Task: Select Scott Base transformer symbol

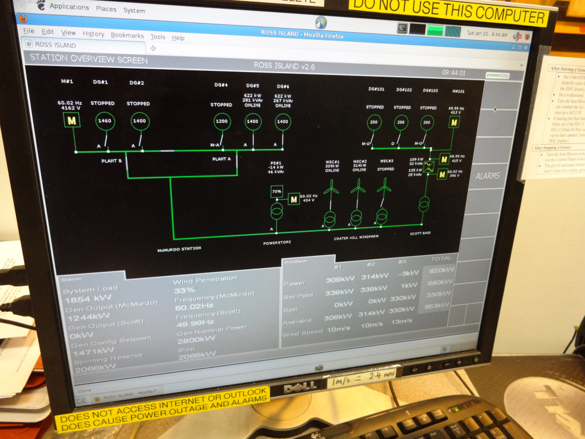Action: (424, 204)
